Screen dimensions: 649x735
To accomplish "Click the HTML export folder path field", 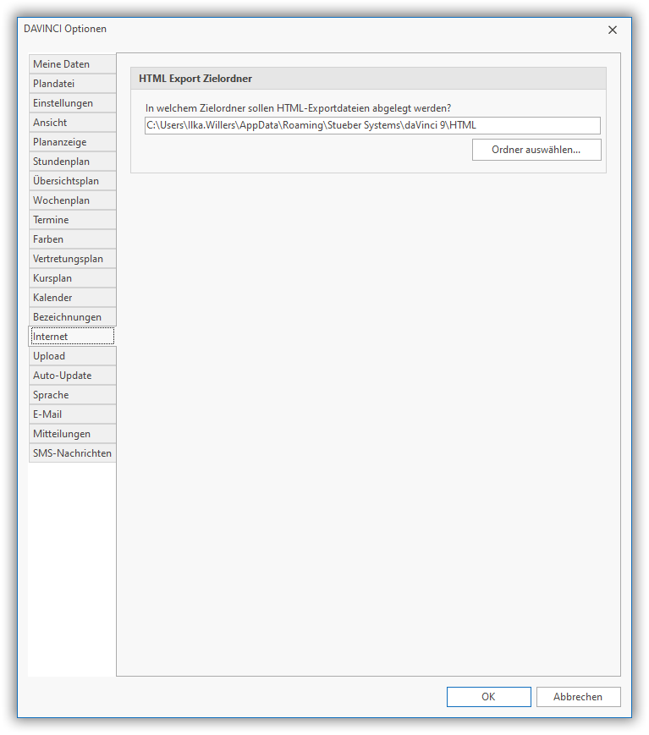I will point(372,126).
